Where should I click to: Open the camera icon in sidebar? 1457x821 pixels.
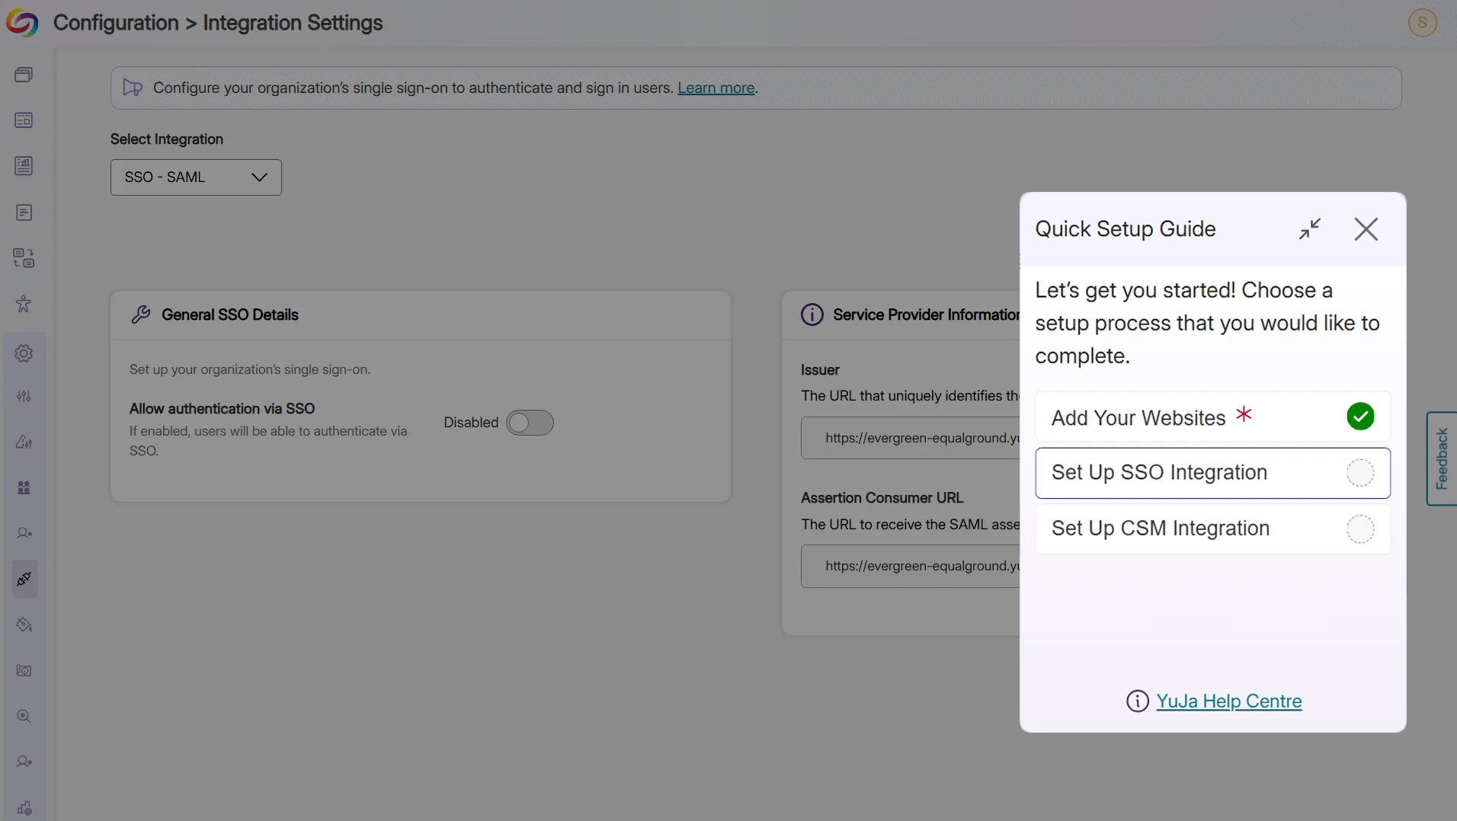coord(24,670)
